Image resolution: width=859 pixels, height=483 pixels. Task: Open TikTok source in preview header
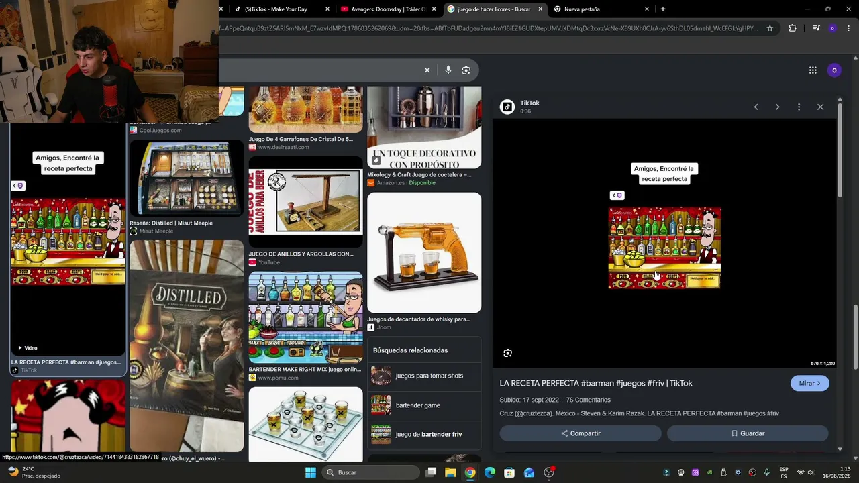(521, 107)
